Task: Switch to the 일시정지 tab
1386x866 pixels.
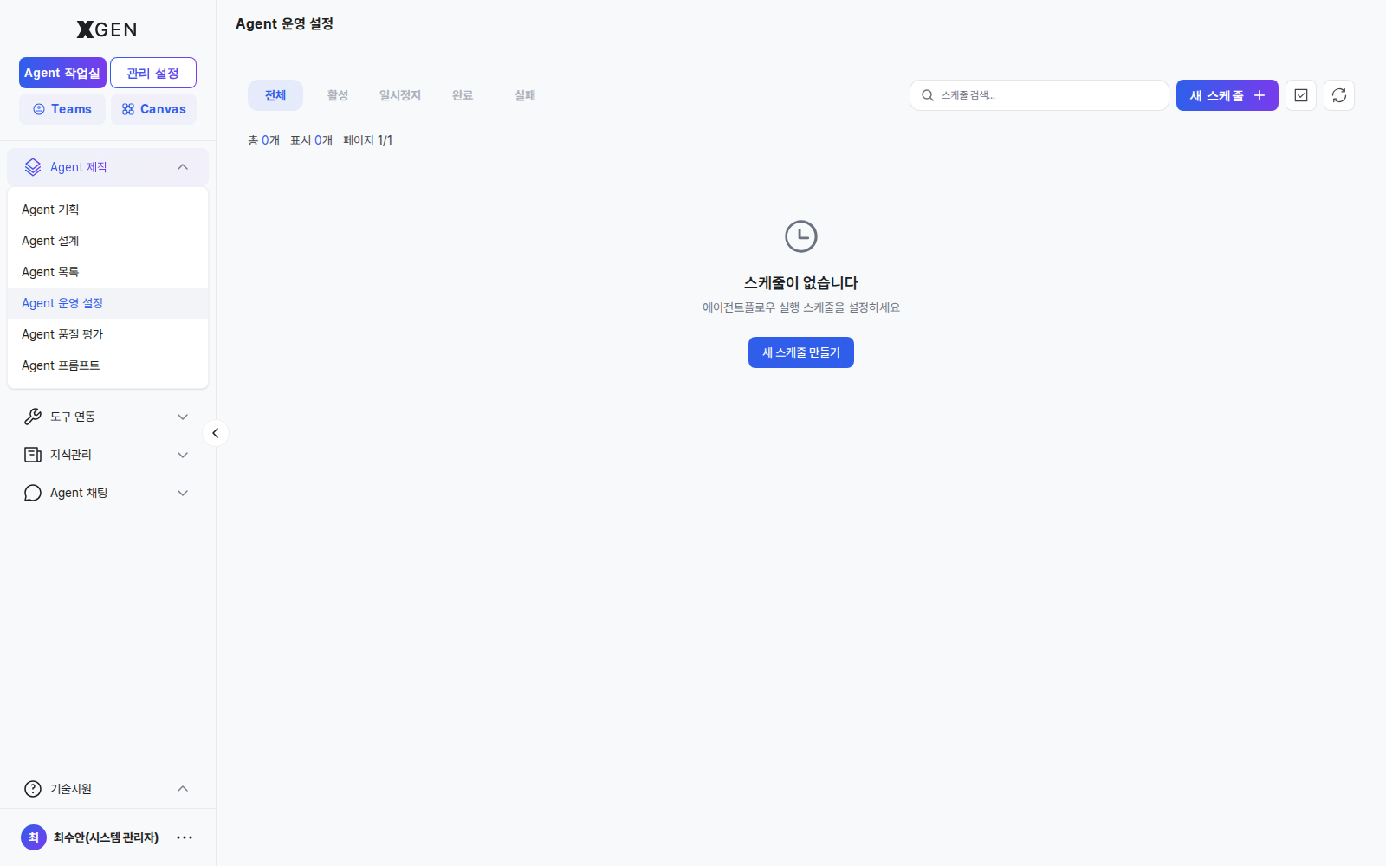Action: [400, 95]
